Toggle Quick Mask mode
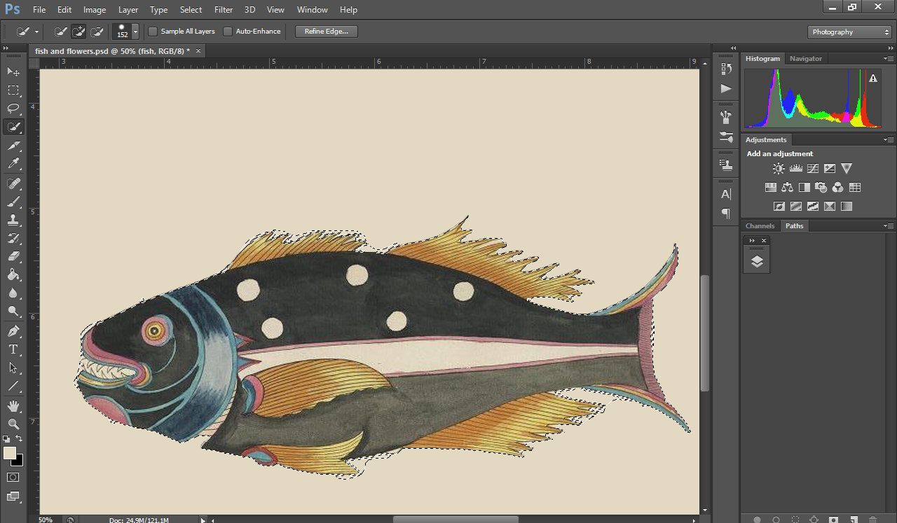 point(13,477)
